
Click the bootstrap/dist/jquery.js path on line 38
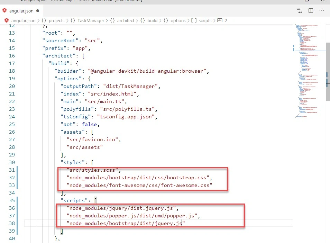pyautogui.click(x=126, y=223)
